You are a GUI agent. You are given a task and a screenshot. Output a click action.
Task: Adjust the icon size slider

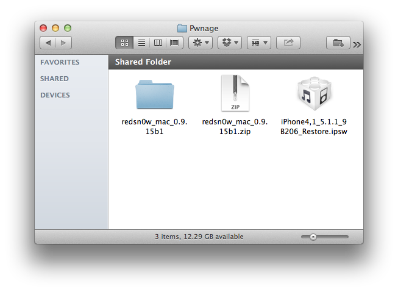pos(325,237)
